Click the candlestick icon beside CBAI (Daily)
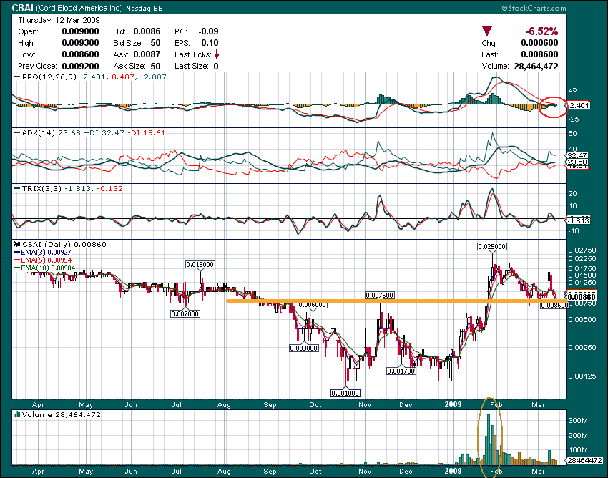Screen dimensions: 608x478 tap(17, 245)
